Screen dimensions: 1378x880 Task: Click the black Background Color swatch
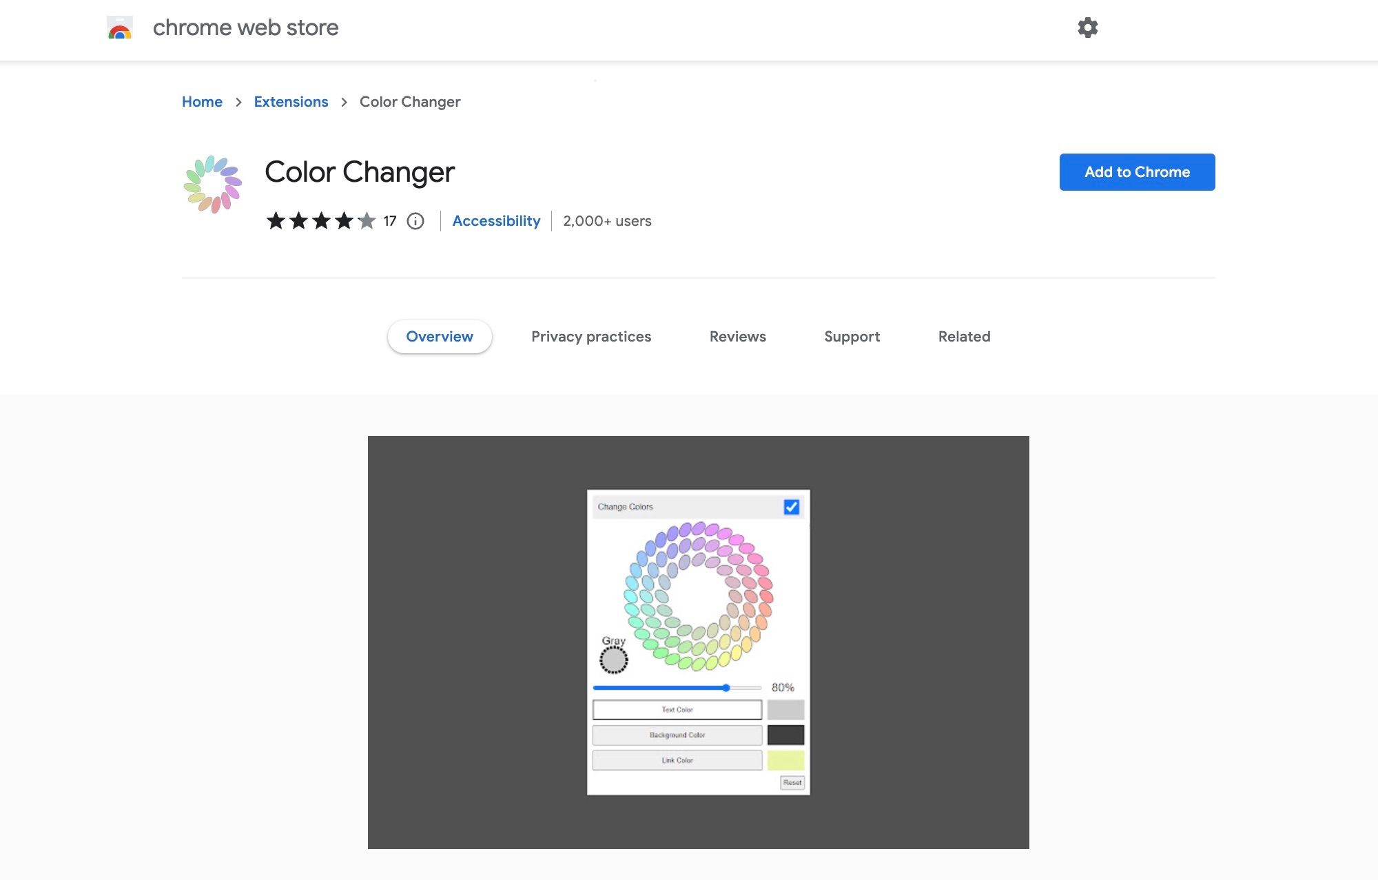tap(788, 733)
